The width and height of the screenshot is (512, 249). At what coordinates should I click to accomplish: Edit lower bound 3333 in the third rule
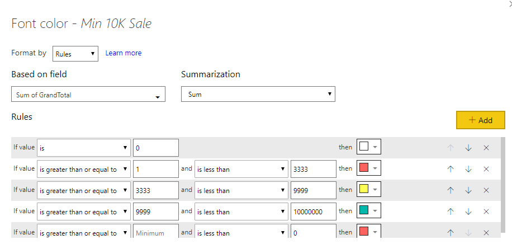[x=156, y=190]
